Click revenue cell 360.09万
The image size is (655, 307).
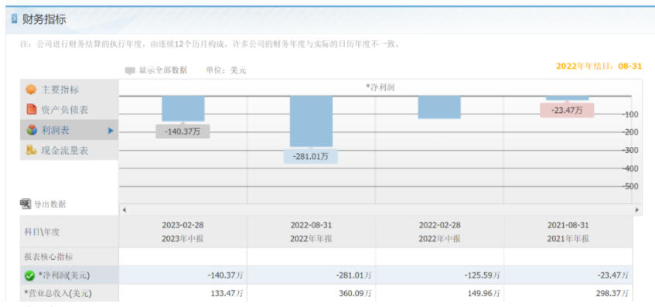[311, 293]
